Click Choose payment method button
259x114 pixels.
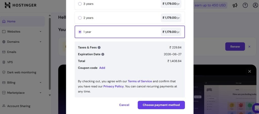tap(161, 105)
